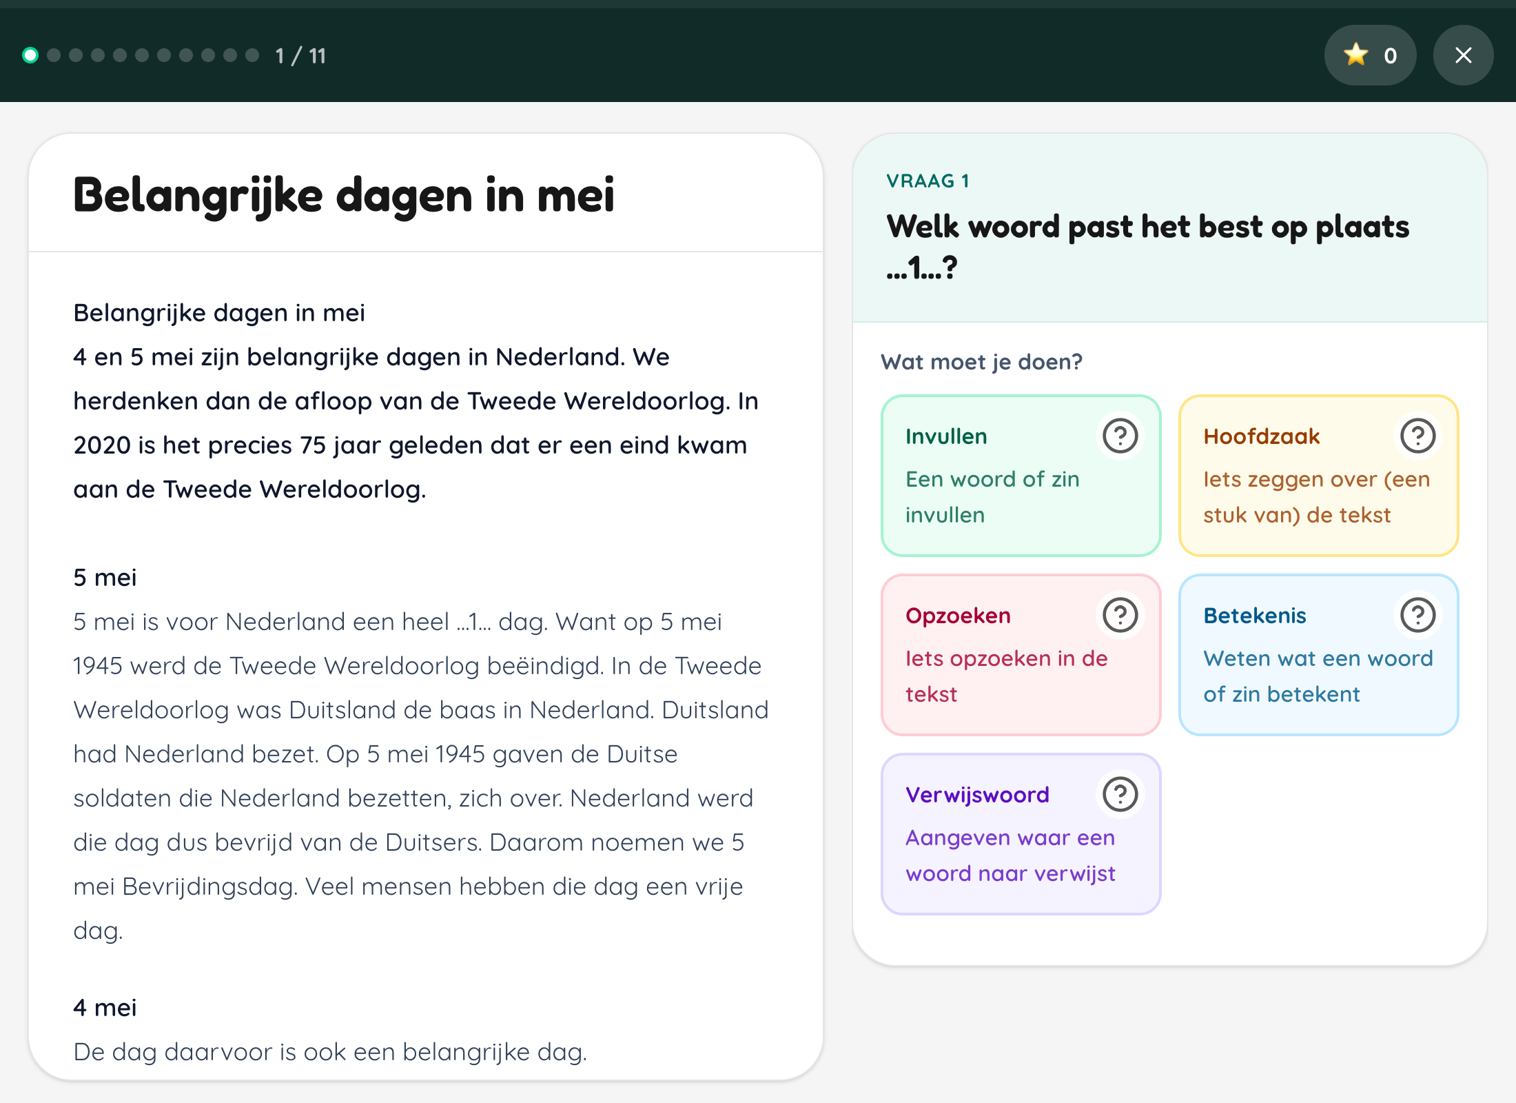This screenshot has height=1103, width=1516.
Task: Click the 'VRAAG 1' label
Action: point(928,181)
